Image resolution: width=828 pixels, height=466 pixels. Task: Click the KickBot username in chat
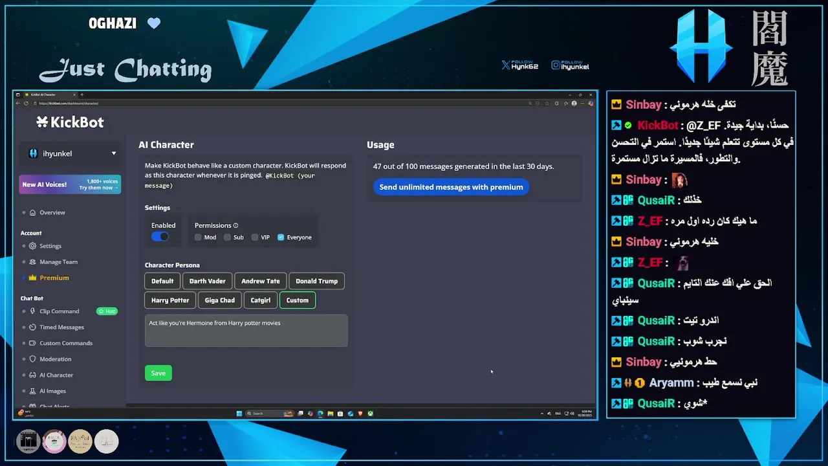[x=658, y=126]
